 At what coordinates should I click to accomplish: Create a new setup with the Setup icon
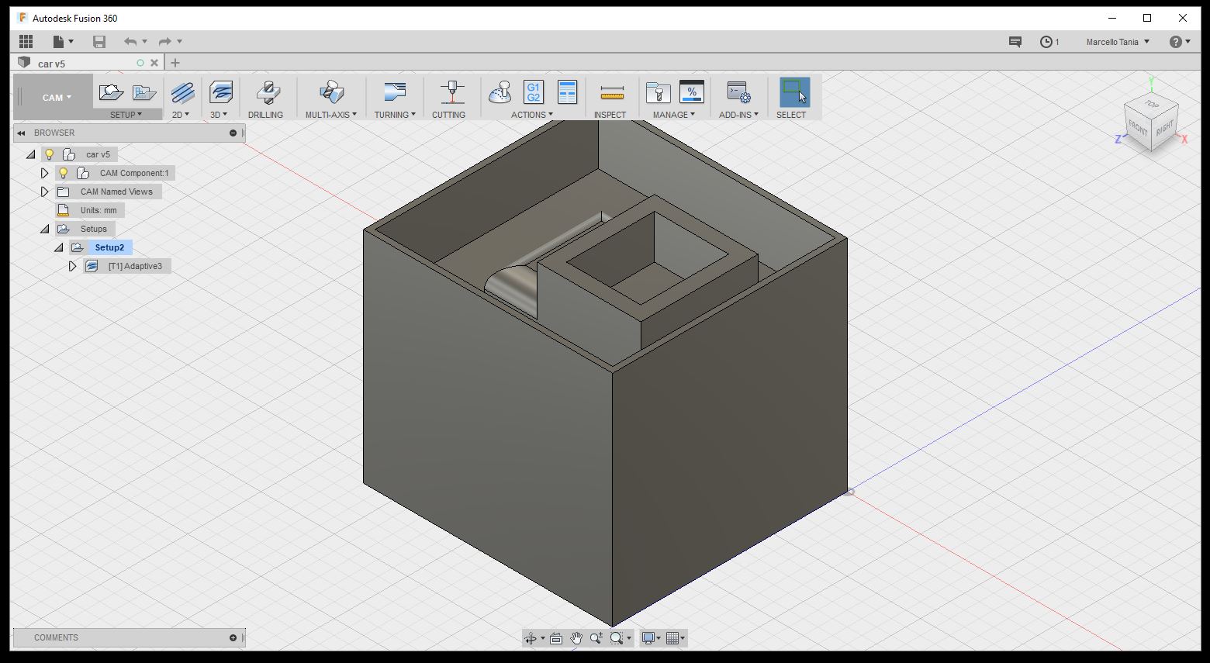111,92
